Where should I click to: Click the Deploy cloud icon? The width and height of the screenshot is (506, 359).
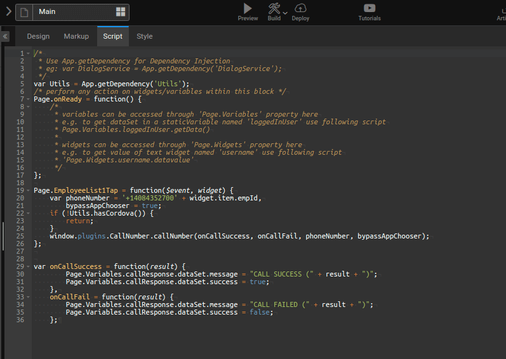(x=301, y=8)
